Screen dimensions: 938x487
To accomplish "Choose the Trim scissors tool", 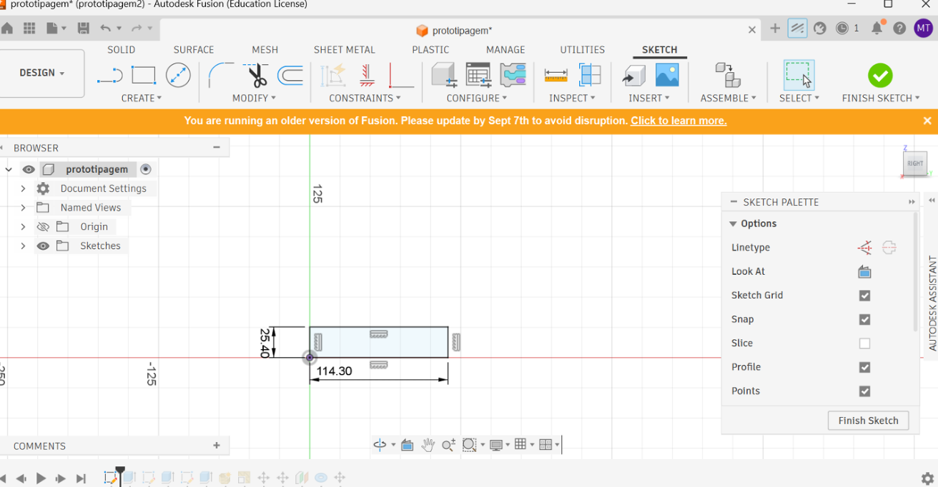I will coord(257,75).
